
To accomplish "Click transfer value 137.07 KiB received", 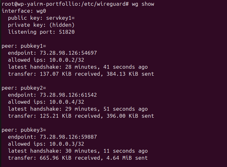I will click(70, 74).
